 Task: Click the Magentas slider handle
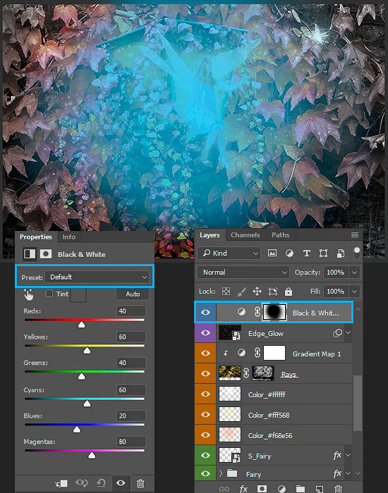click(x=92, y=455)
